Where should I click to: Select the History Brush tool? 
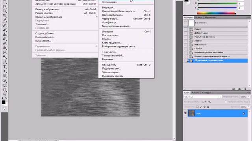click(4, 39)
